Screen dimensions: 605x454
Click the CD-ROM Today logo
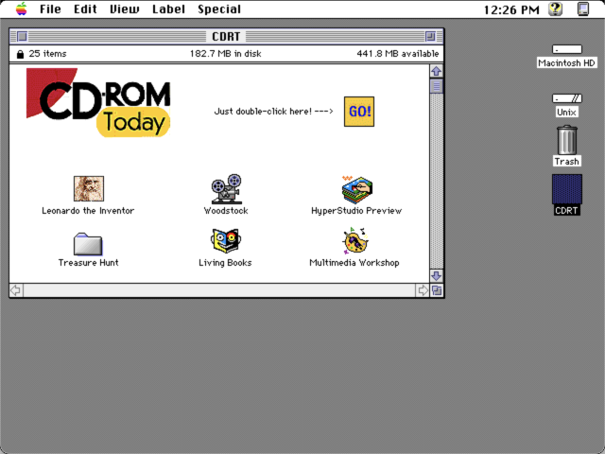pyautogui.click(x=98, y=102)
